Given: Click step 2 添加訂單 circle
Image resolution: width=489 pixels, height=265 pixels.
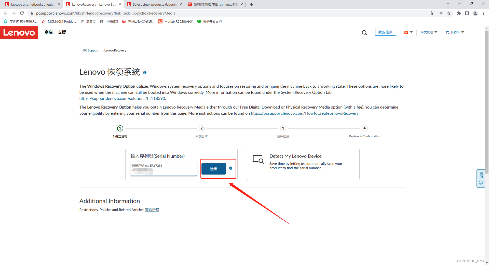Looking at the screenshot, I should 201,128.
